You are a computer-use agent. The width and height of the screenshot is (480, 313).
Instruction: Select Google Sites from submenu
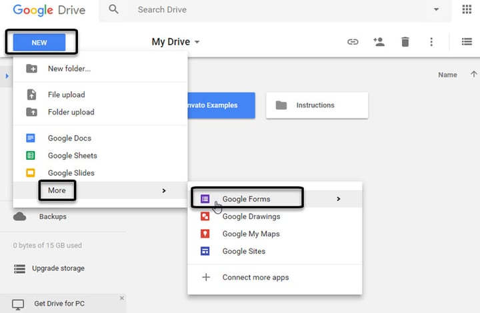[275, 251]
